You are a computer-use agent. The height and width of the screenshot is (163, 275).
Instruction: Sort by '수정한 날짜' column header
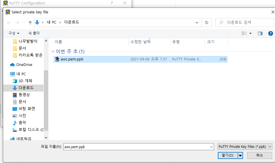(x=141, y=42)
